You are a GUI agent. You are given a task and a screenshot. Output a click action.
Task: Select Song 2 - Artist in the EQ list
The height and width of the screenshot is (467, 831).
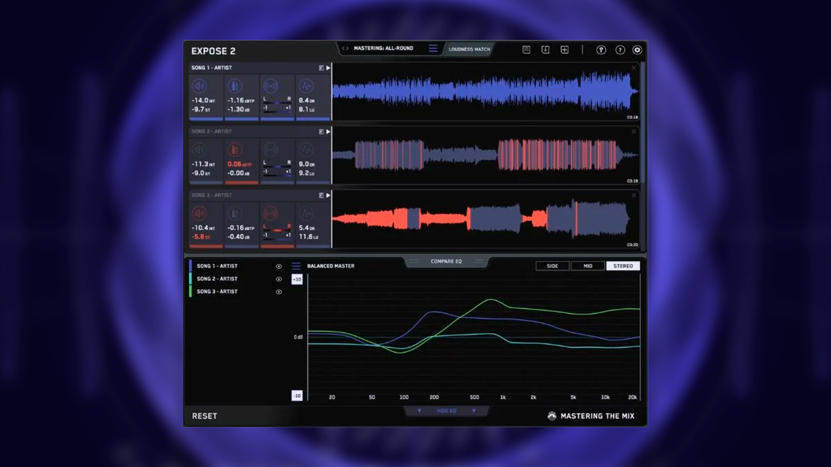pos(217,279)
